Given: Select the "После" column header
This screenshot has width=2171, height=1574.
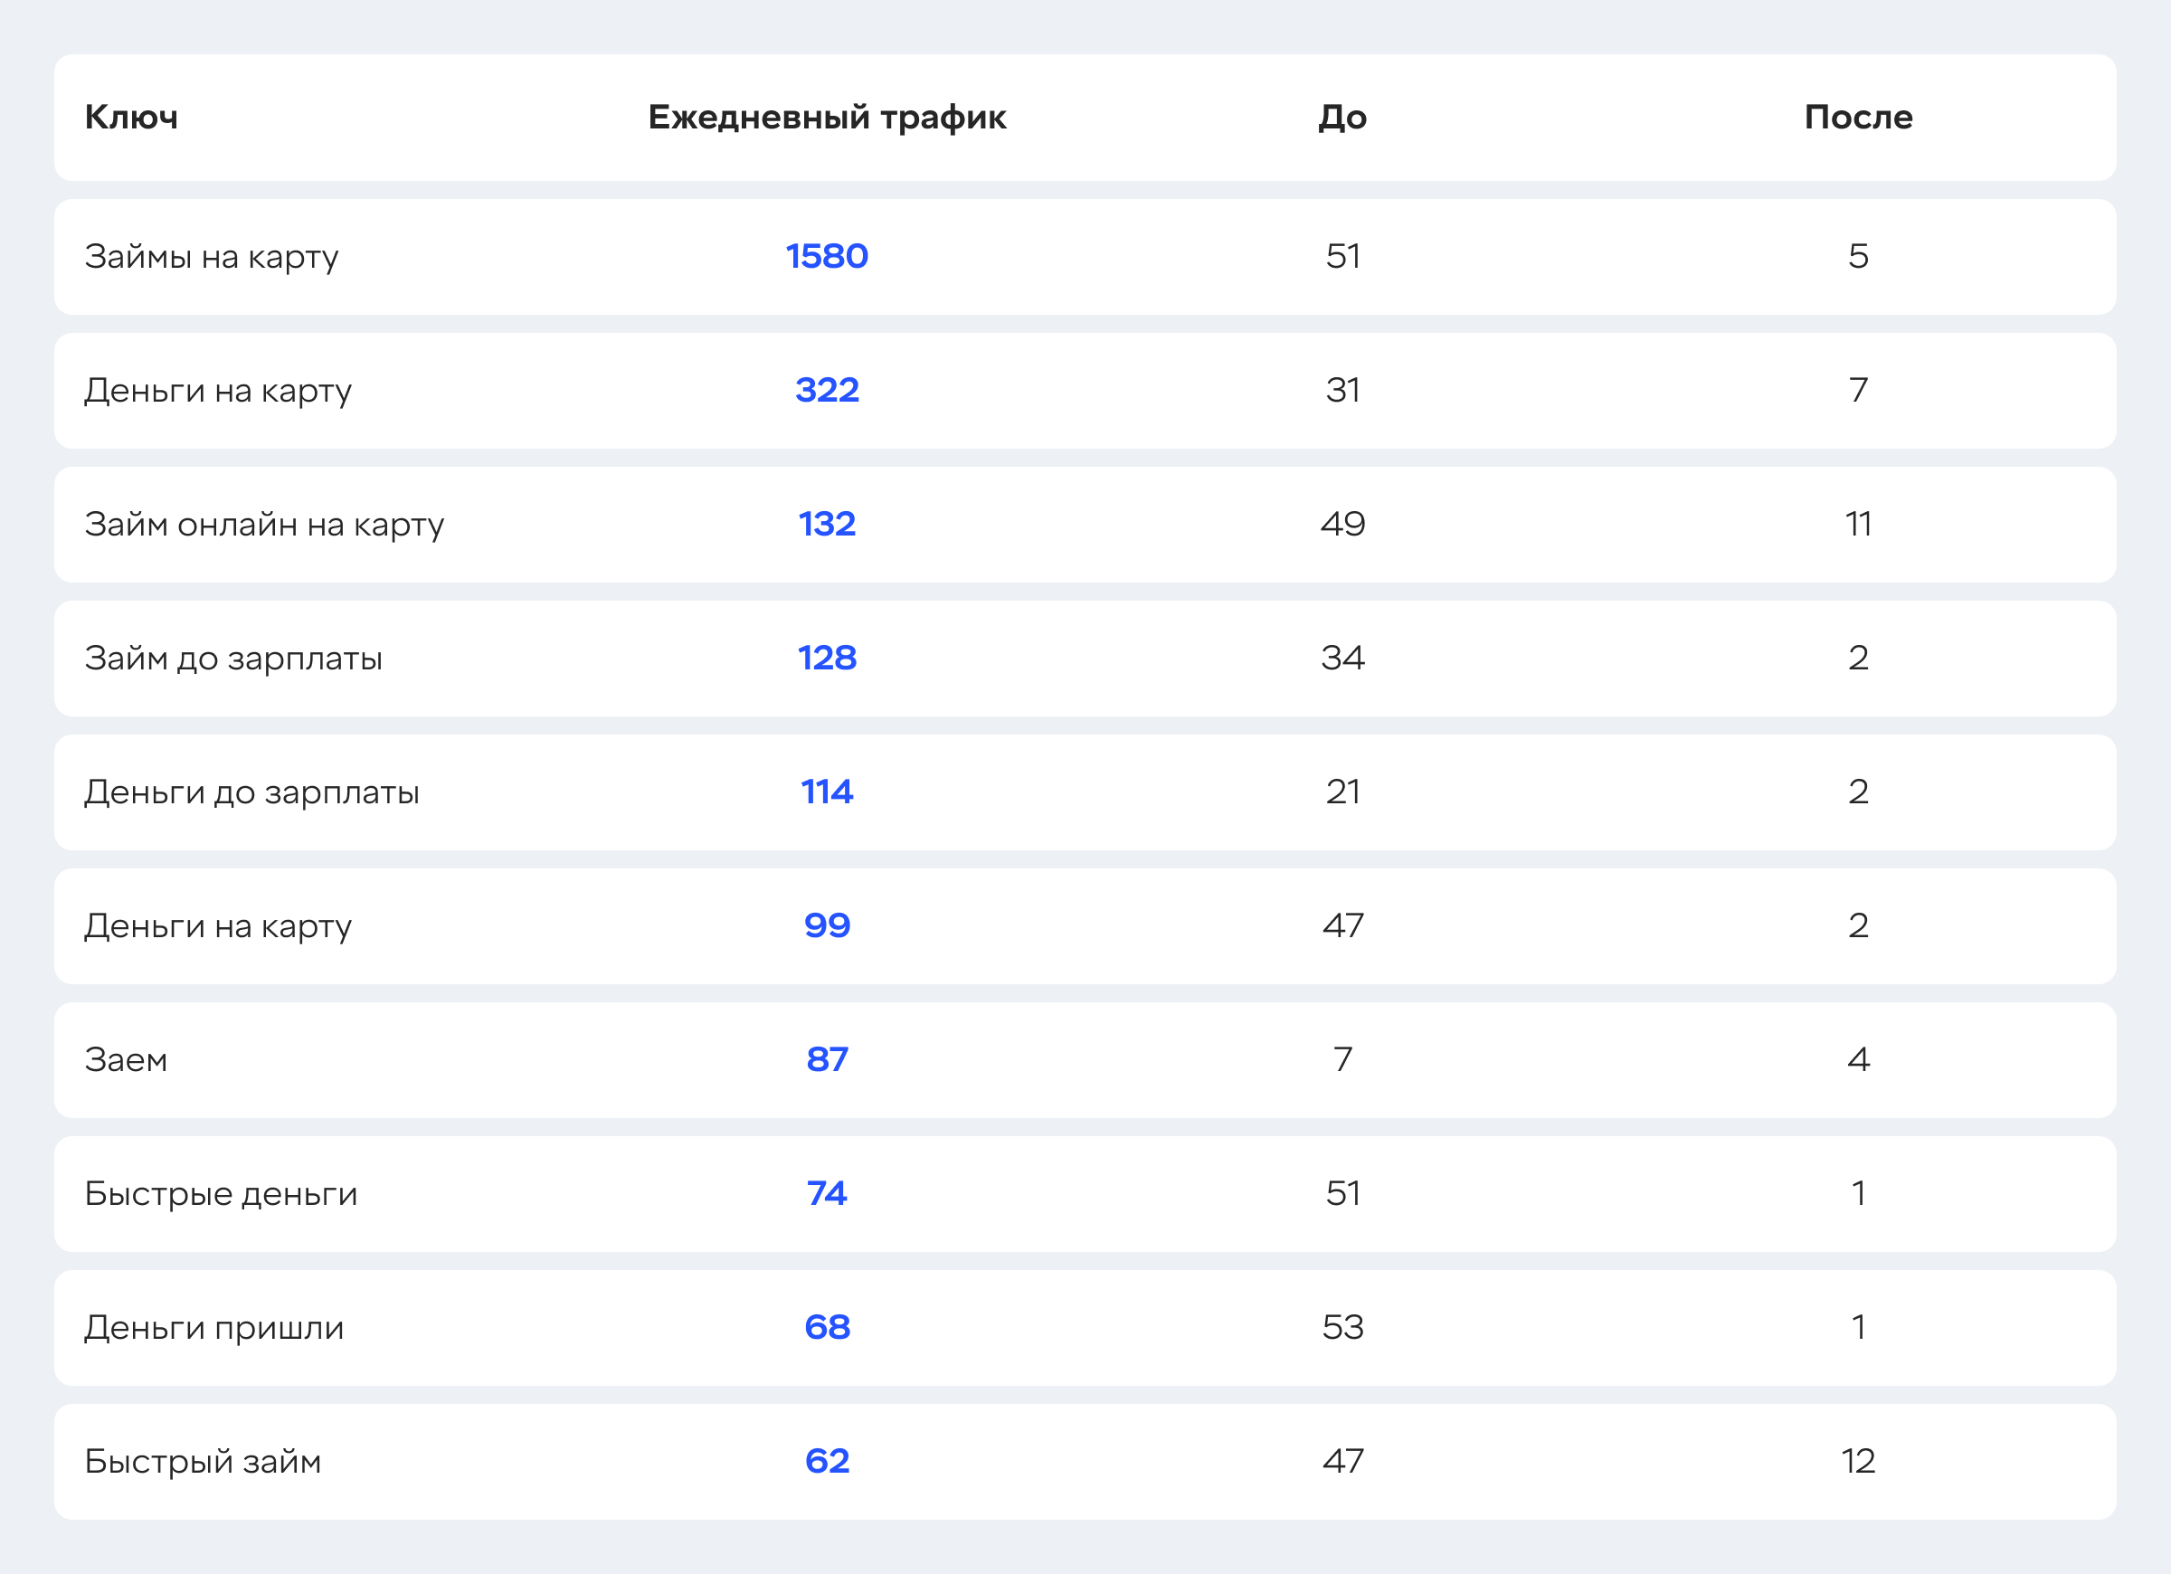Looking at the screenshot, I should (1858, 118).
